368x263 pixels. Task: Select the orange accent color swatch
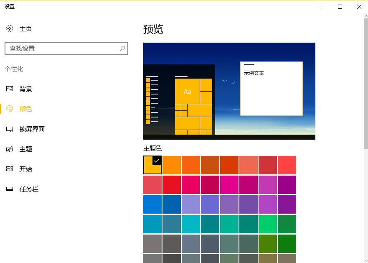171,165
